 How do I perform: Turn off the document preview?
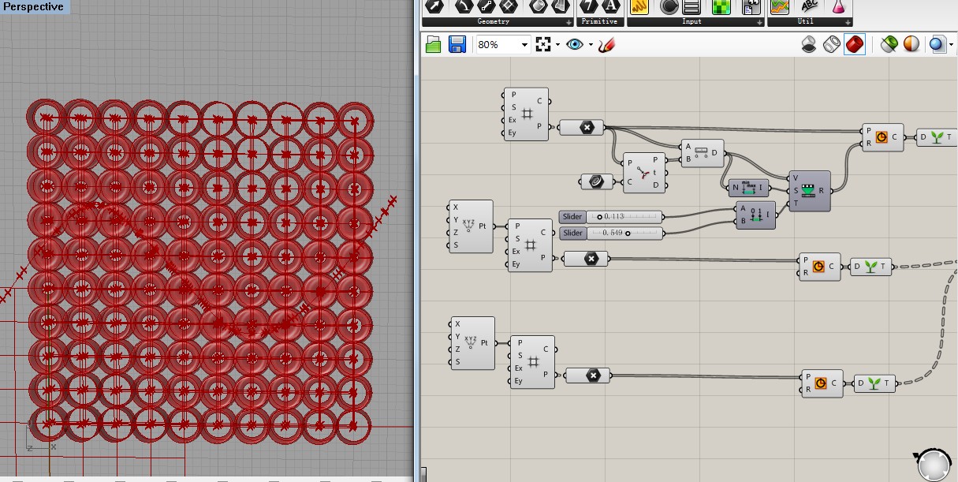click(809, 45)
